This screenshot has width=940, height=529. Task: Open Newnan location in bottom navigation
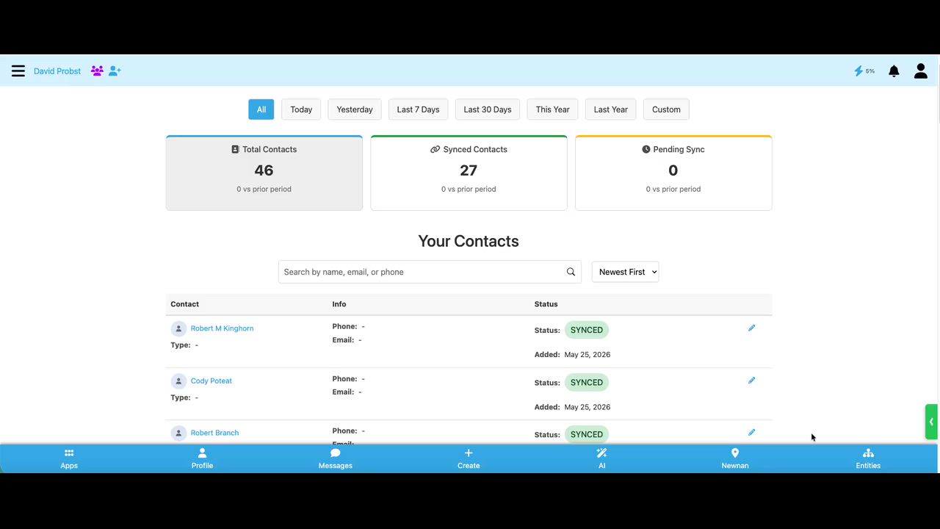(735, 458)
